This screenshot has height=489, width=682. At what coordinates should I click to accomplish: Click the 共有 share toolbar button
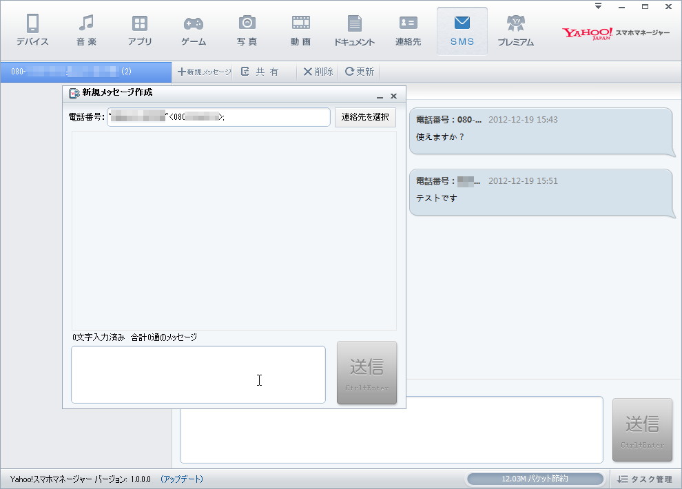click(x=260, y=72)
